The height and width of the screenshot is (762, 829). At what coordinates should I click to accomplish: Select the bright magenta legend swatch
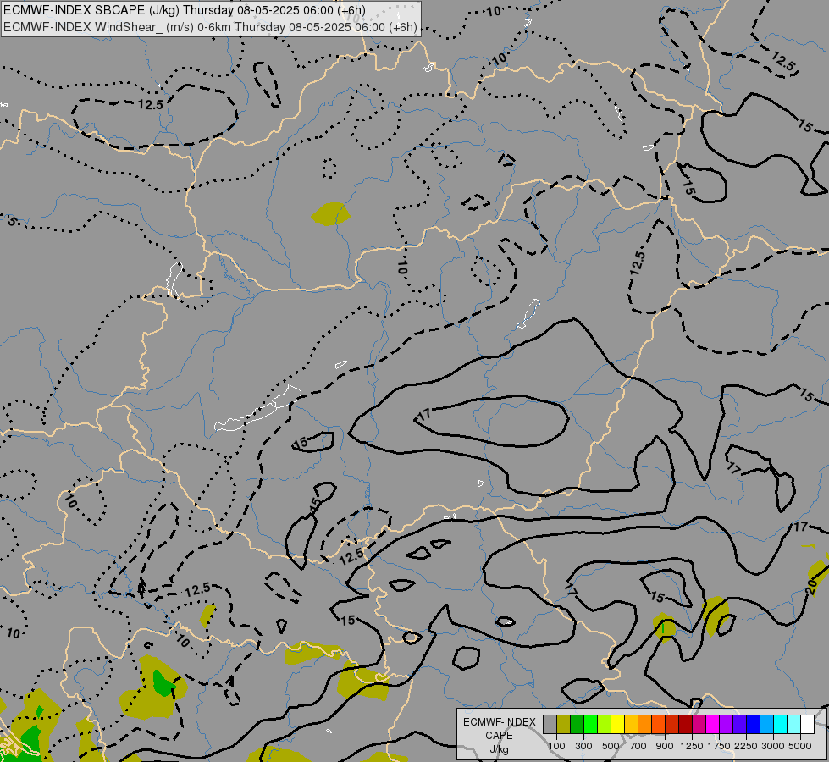[x=713, y=724]
